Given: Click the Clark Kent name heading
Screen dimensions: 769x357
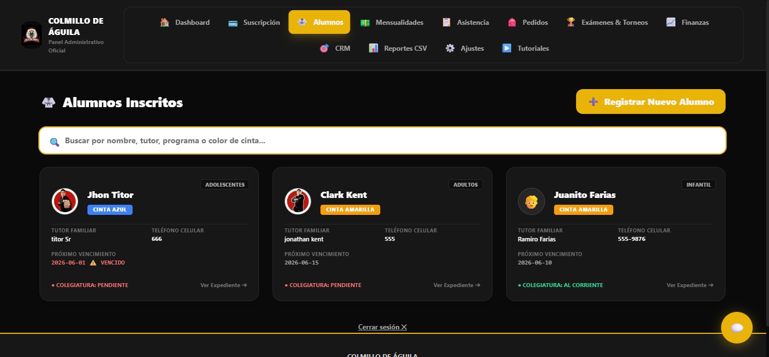Looking at the screenshot, I should [x=344, y=195].
